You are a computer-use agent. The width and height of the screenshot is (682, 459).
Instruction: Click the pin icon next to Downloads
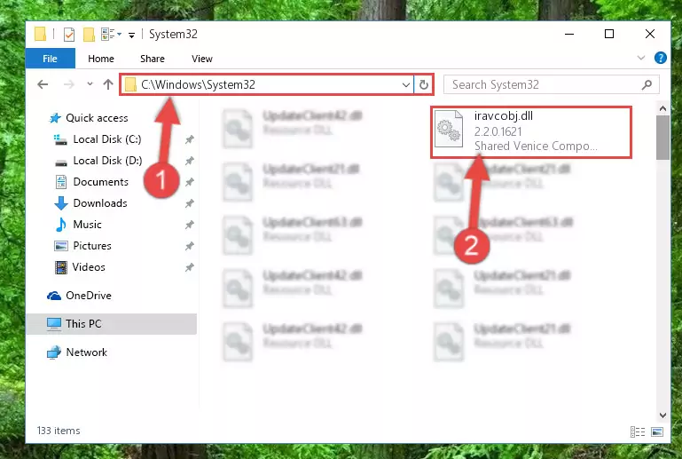[x=189, y=203]
